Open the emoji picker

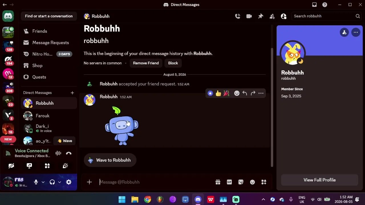click(252, 182)
